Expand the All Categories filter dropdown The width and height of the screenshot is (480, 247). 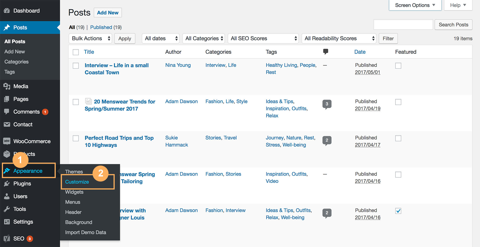[x=203, y=39]
